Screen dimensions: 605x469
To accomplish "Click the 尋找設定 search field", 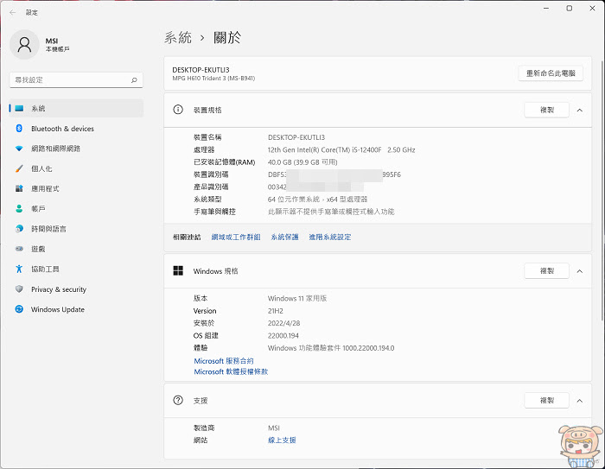I will click(x=76, y=79).
